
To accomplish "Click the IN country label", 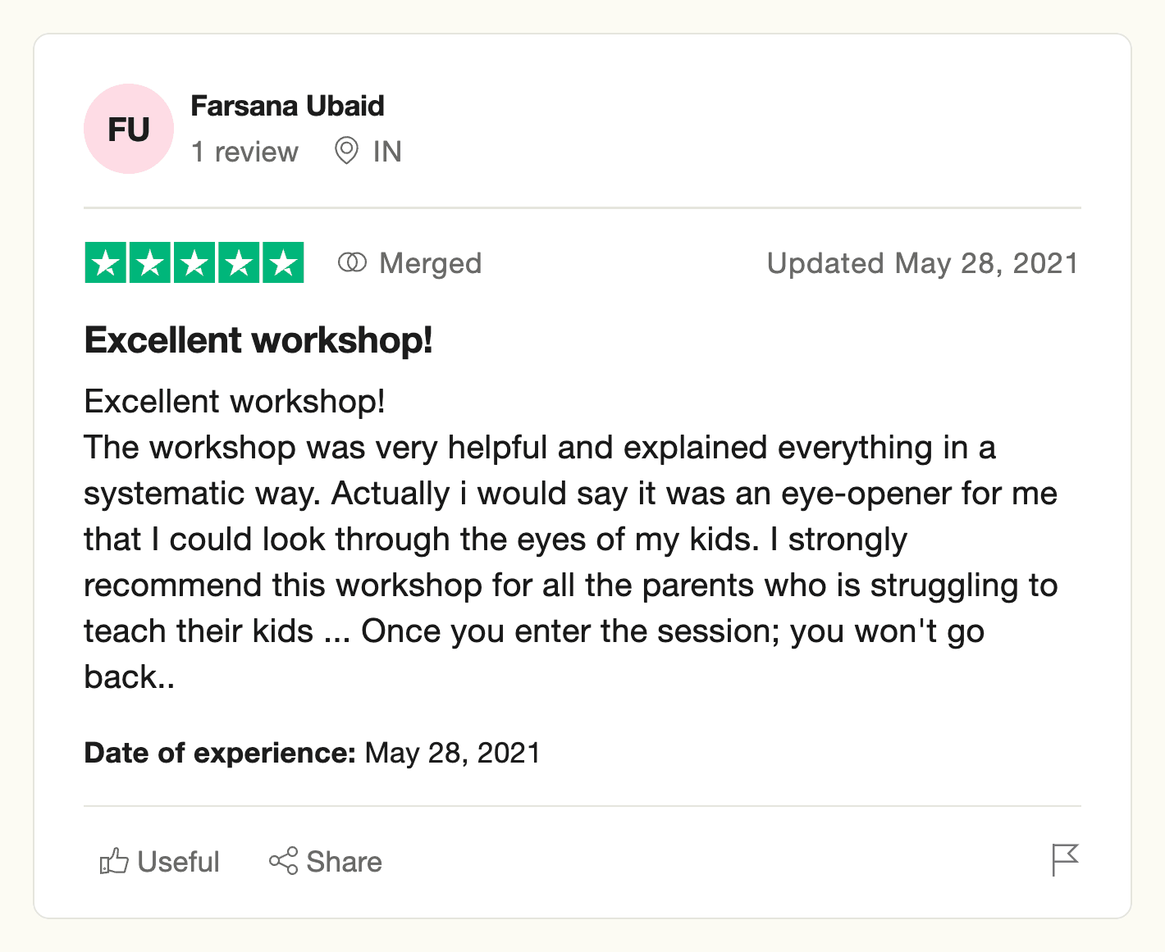I will 386,151.
